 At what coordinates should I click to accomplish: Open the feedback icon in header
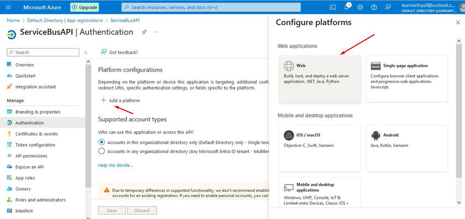(388, 7)
